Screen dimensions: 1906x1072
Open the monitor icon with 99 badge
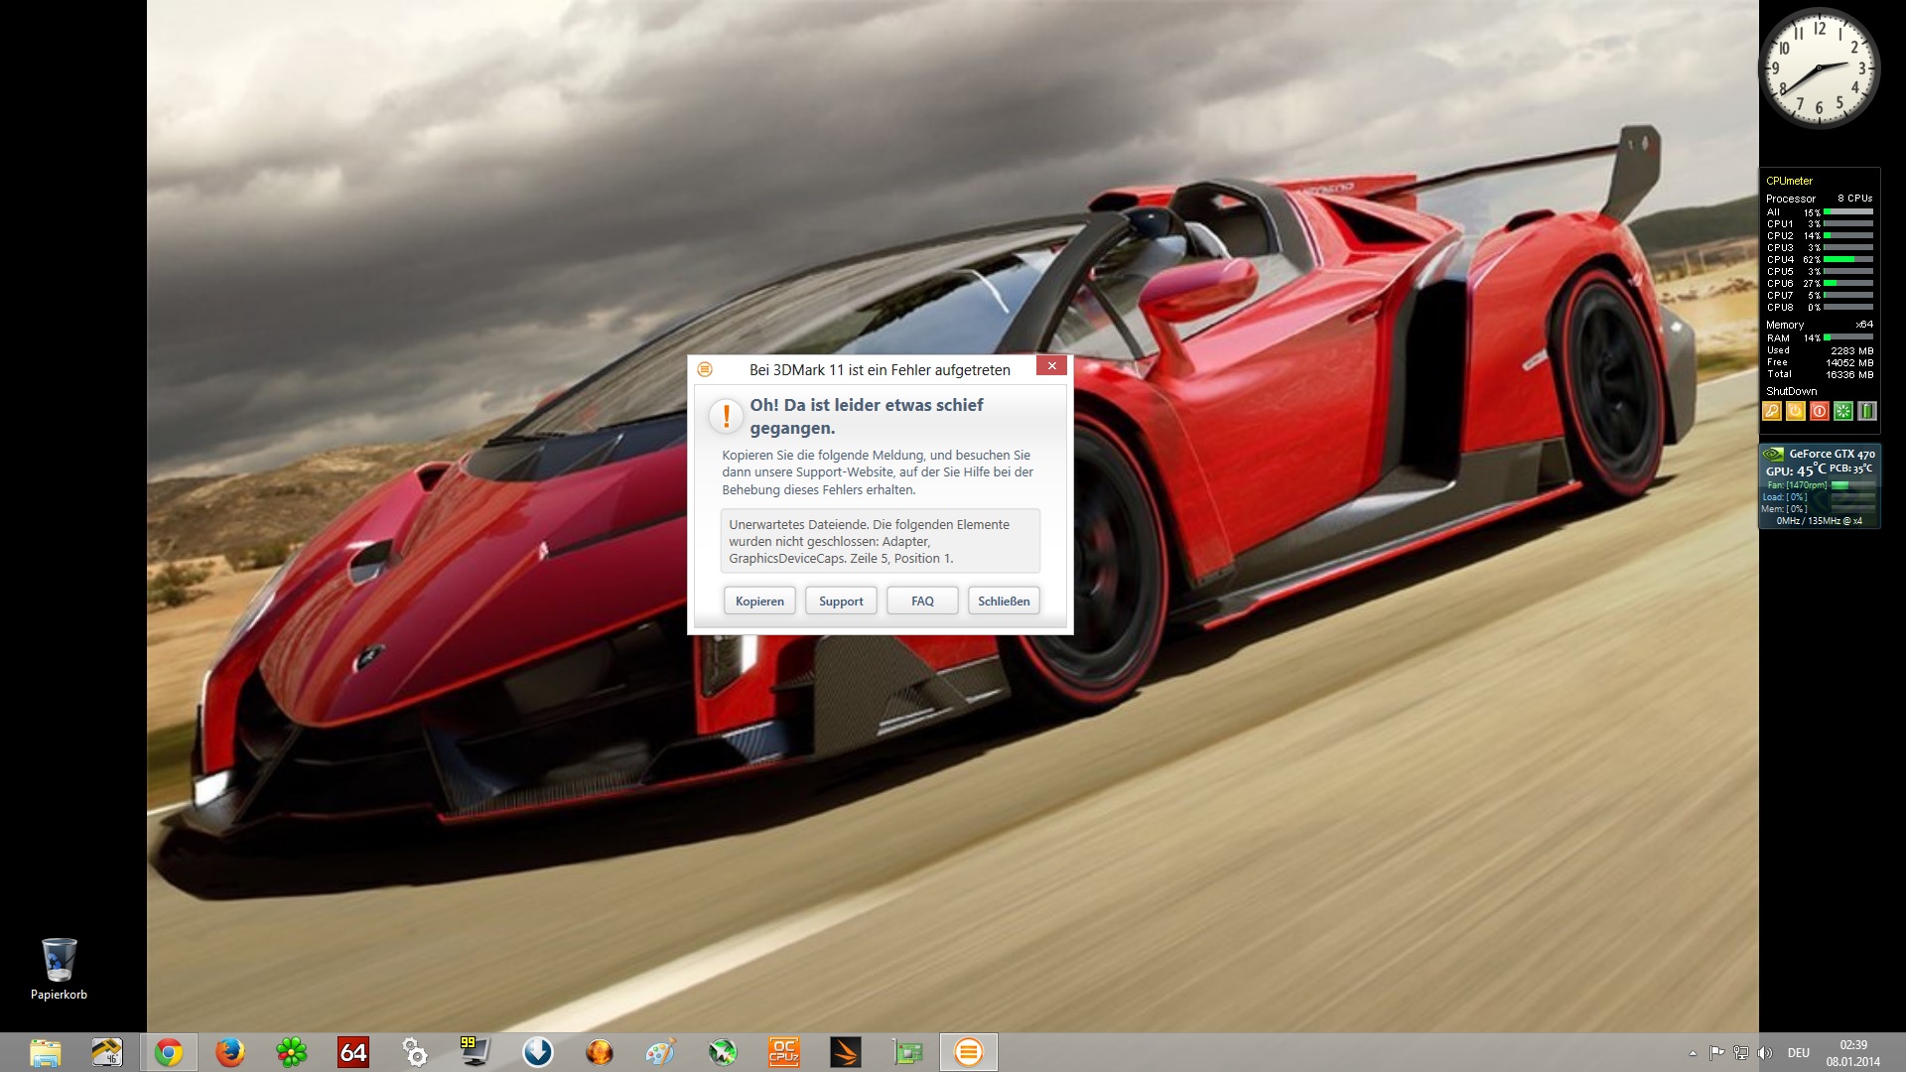point(476,1052)
